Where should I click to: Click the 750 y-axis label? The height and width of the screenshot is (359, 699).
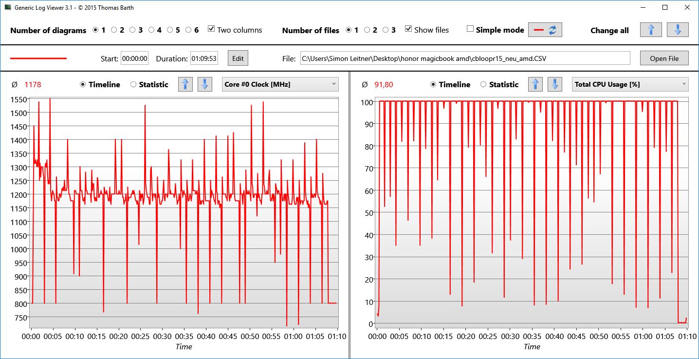coord(20,318)
